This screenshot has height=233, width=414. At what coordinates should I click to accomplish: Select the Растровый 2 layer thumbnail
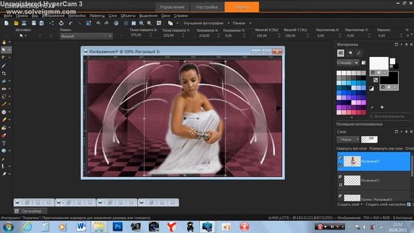click(352, 181)
